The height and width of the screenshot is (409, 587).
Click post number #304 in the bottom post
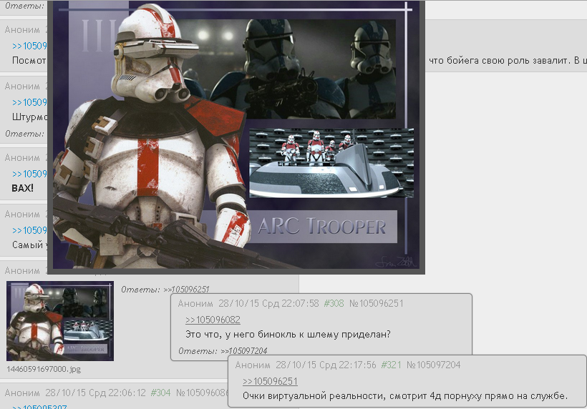(x=160, y=393)
